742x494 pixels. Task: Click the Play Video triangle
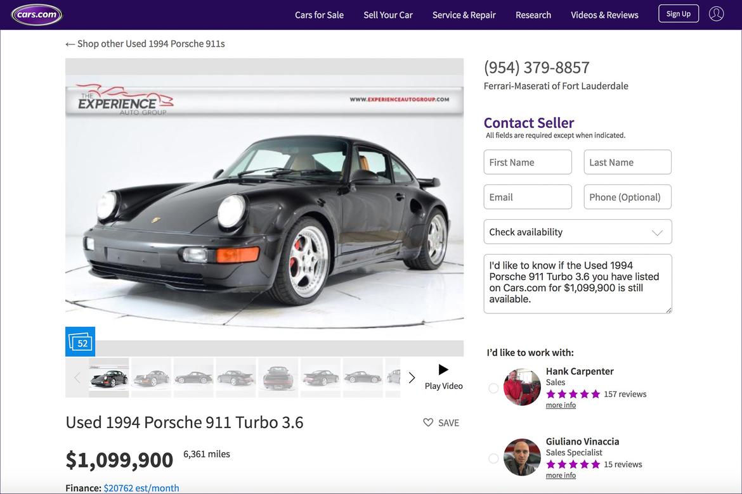point(443,369)
